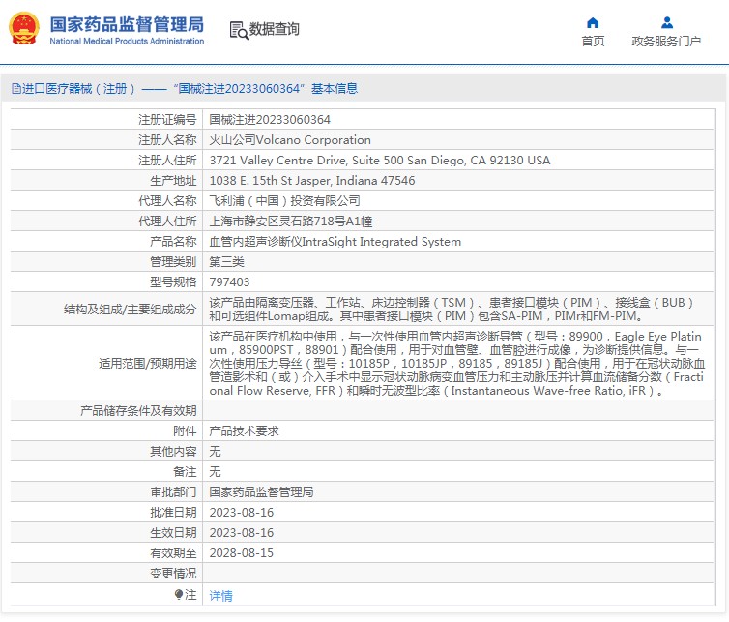729x622 pixels.
Task: Click the 注册人住所 row label
Action: click(167, 161)
